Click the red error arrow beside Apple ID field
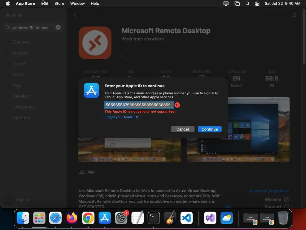The height and width of the screenshot is (230, 306). click(177, 105)
